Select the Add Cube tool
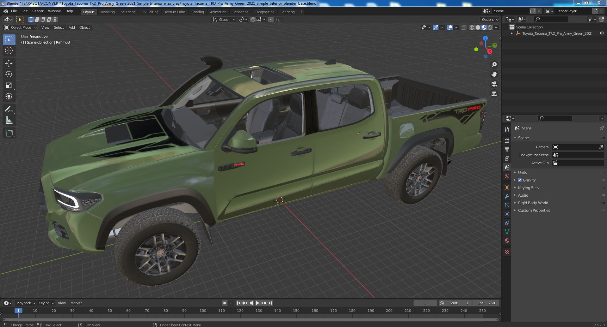 click(9, 133)
